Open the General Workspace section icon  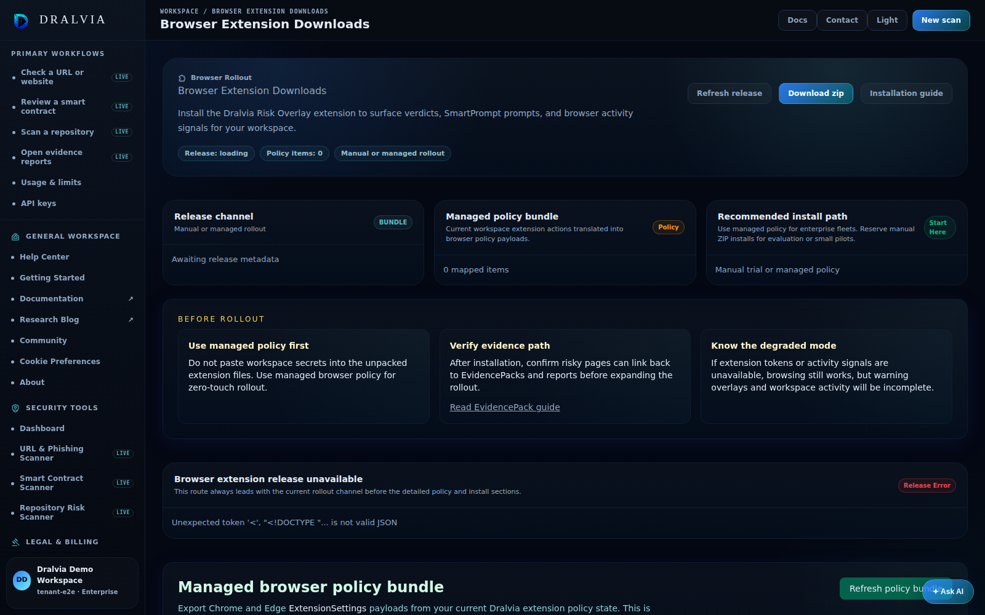point(15,237)
